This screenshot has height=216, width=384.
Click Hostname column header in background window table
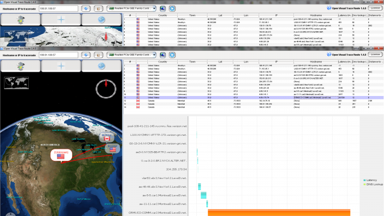click(x=316, y=15)
